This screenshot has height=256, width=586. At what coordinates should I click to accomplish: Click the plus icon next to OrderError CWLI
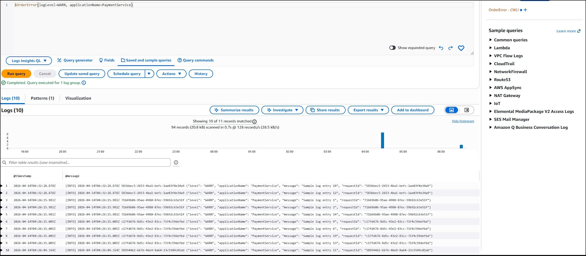[525, 10]
